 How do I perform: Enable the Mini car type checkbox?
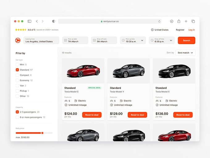coord(17,64)
